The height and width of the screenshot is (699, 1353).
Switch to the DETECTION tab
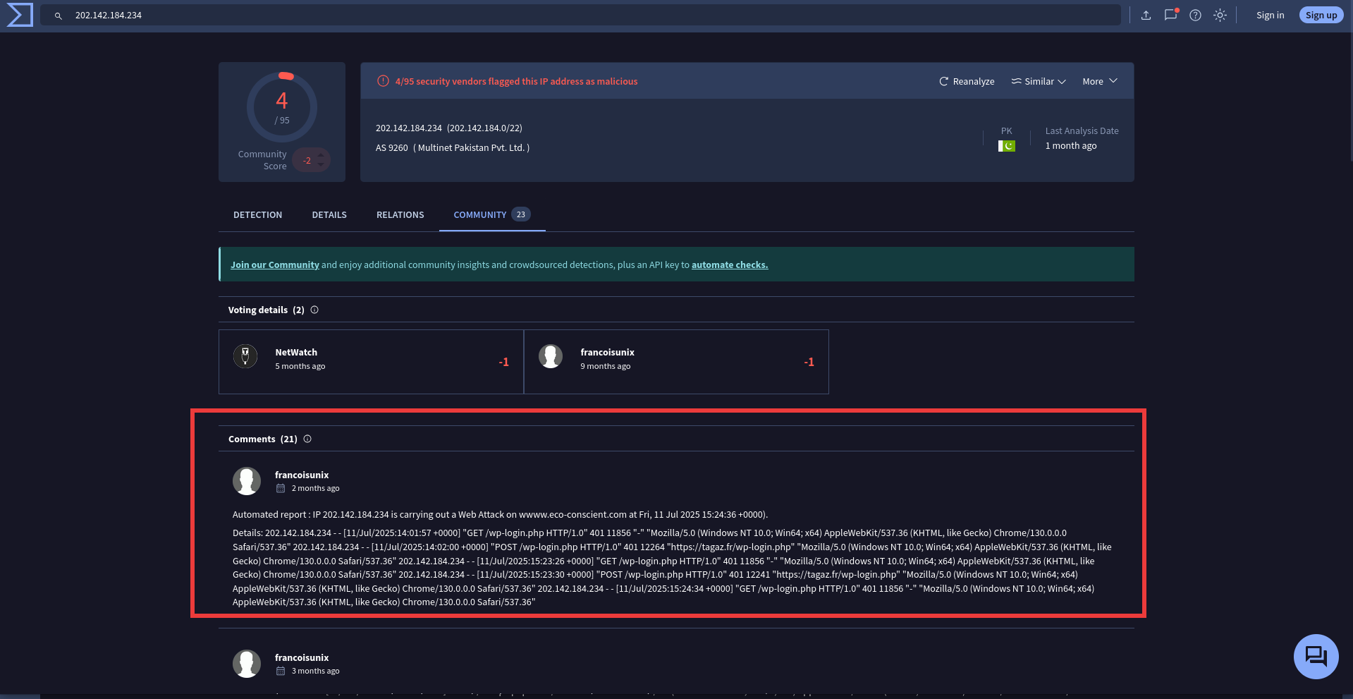[x=257, y=214]
